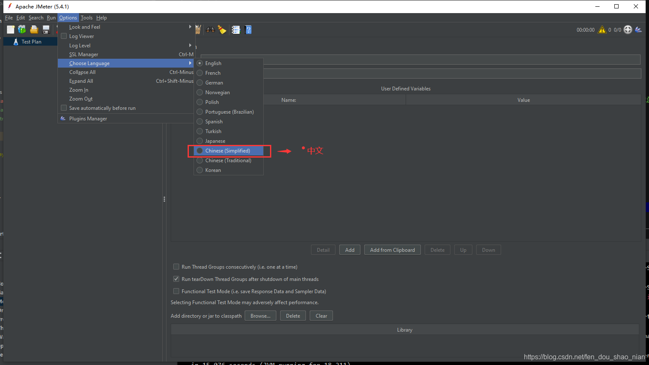Check Run Thread Groups consecutively
The height and width of the screenshot is (365, 649).
(x=176, y=267)
